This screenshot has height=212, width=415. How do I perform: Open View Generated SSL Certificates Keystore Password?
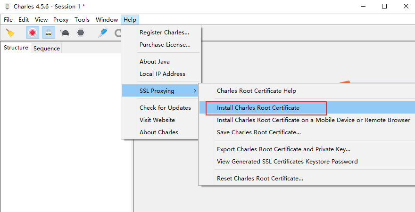287,162
